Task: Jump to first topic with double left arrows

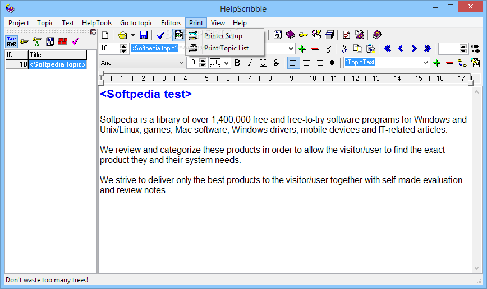Action: (x=387, y=48)
